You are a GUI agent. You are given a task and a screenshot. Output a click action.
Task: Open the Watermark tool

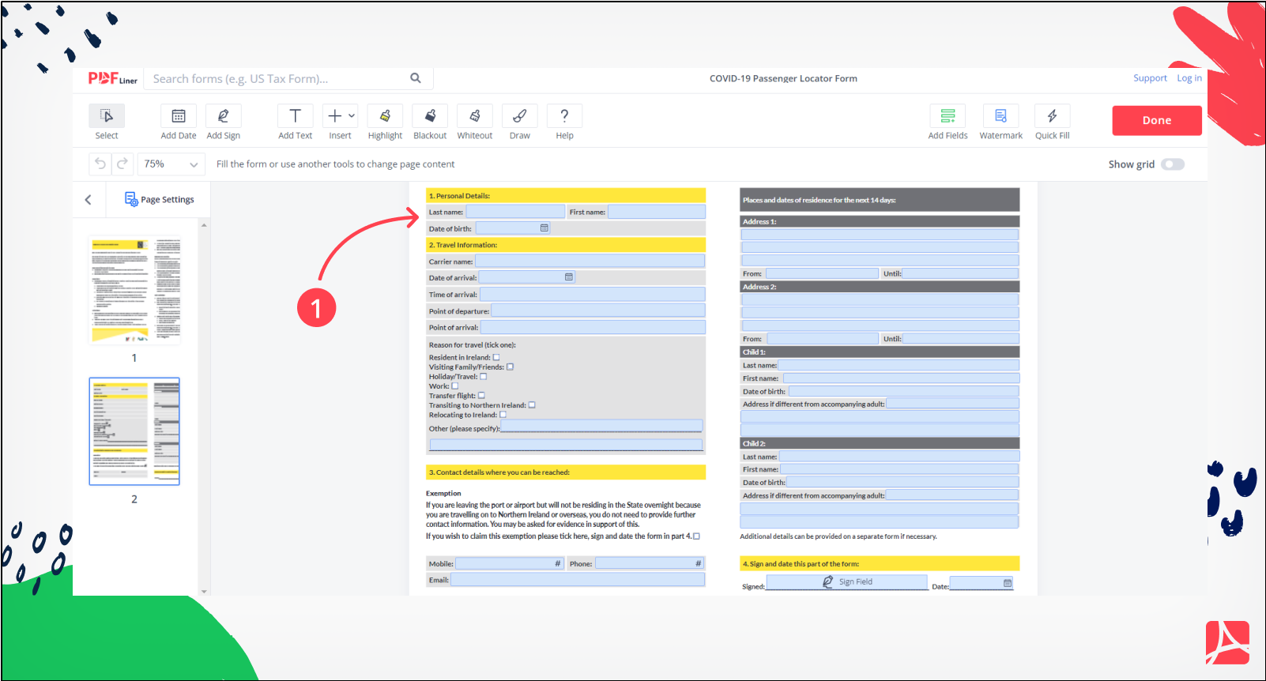pyautogui.click(x=1000, y=116)
